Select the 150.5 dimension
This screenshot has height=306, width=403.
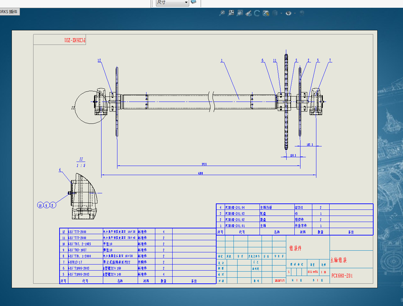pyautogui.click(x=293, y=155)
